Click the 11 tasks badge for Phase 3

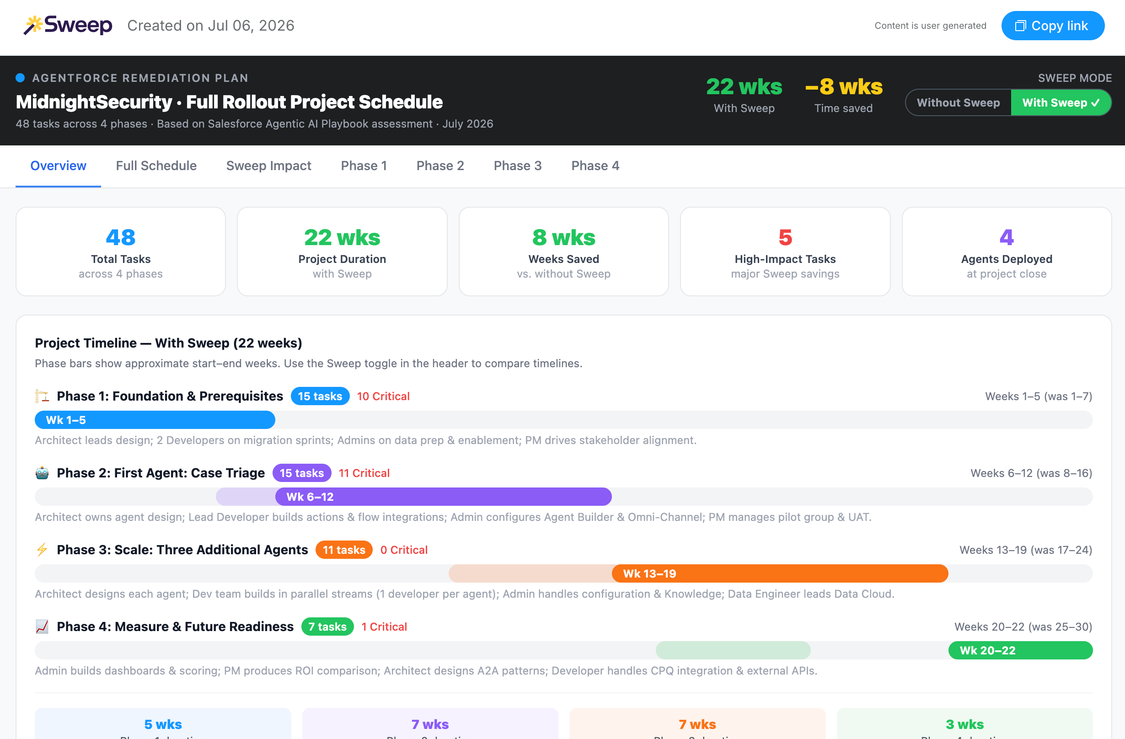pyautogui.click(x=344, y=549)
